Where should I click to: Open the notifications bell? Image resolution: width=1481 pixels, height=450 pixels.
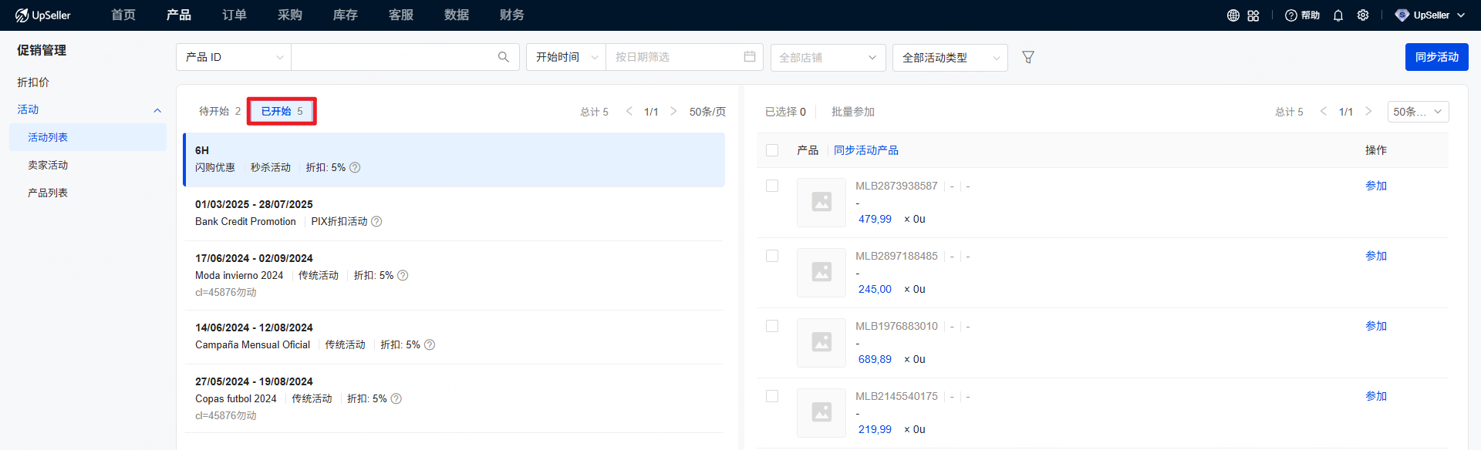(x=1338, y=15)
